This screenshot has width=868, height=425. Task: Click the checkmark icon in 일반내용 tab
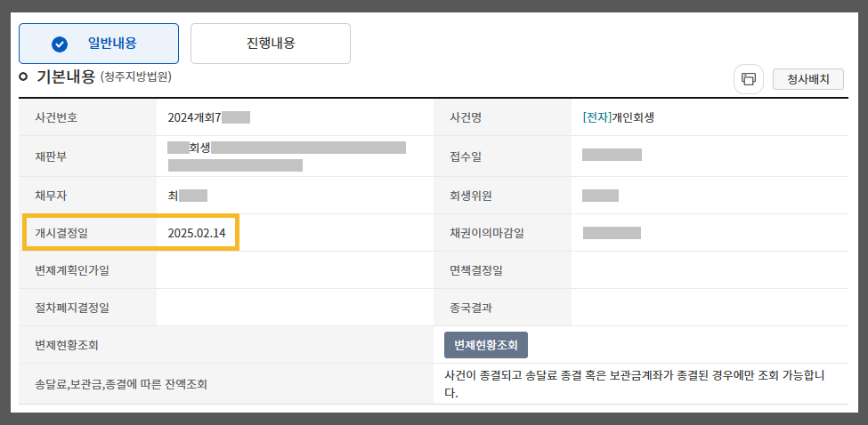click(x=60, y=44)
